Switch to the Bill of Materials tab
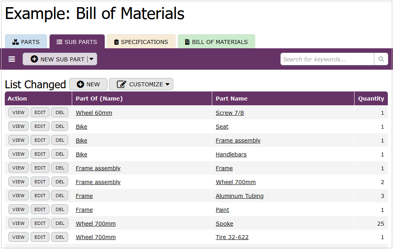393x249 pixels. point(217,42)
